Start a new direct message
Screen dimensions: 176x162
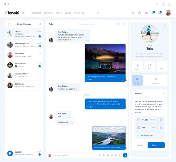(39, 24)
